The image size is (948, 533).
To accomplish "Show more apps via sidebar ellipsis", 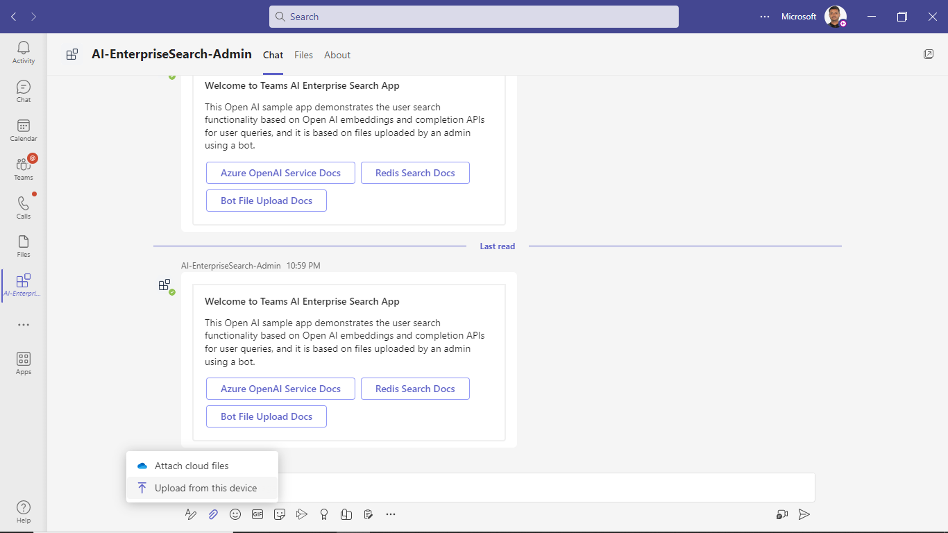I will [24, 325].
